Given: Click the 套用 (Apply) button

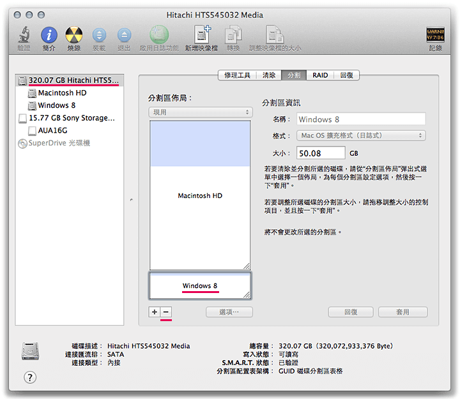Looking at the screenshot, I should coord(402,312).
